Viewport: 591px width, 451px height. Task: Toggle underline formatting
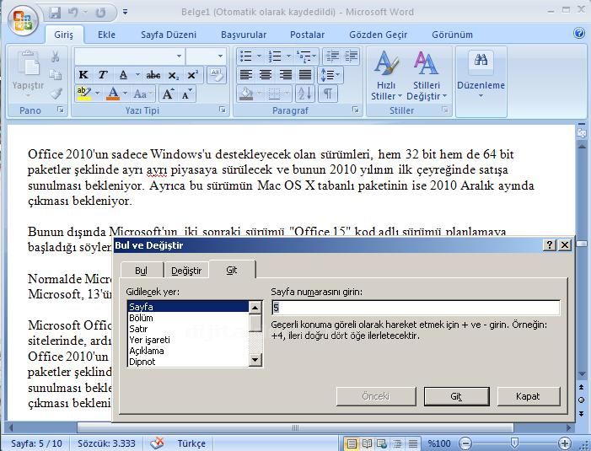pyautogui.click(x=123, y=75)
